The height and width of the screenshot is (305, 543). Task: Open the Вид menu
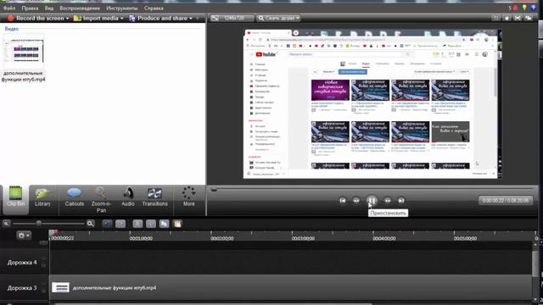pos(49,8)
